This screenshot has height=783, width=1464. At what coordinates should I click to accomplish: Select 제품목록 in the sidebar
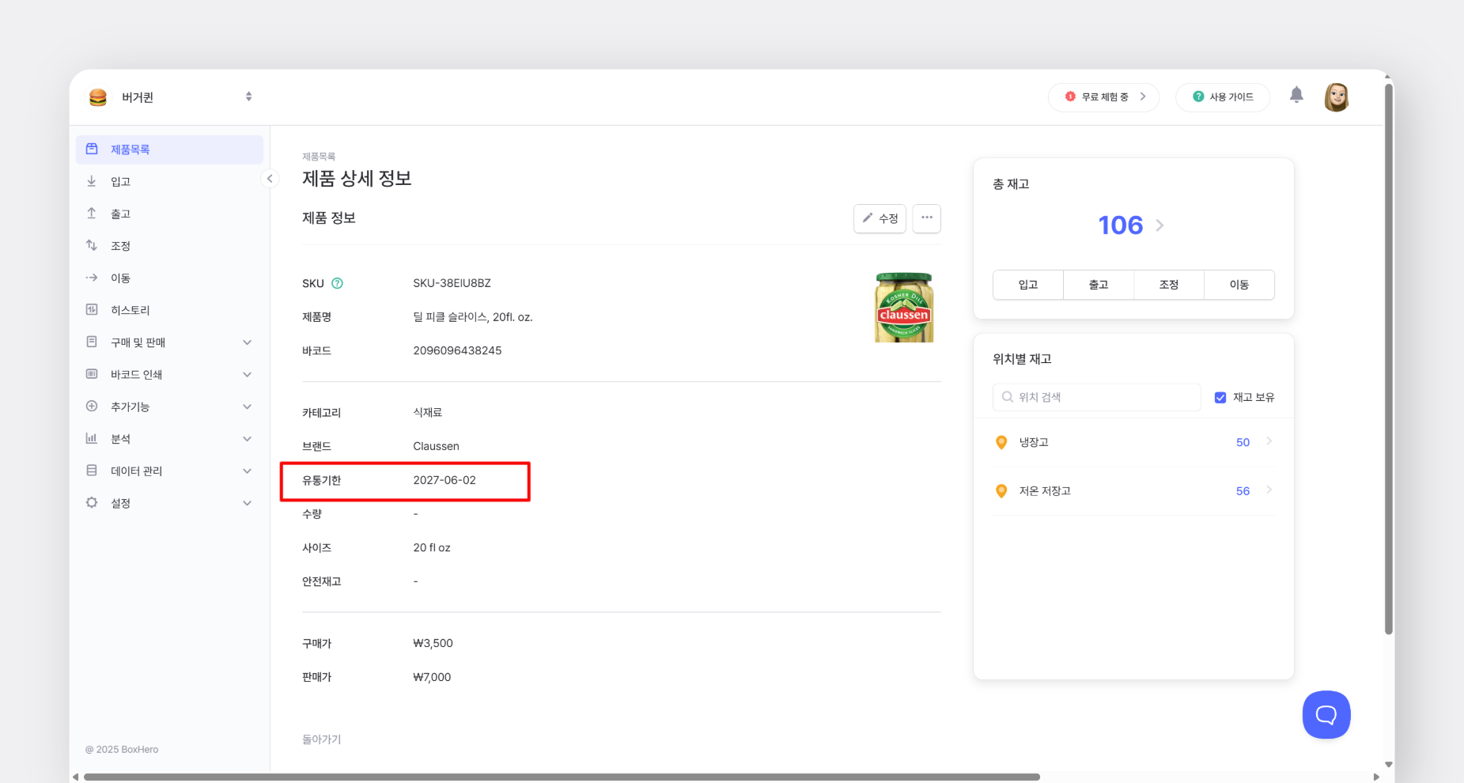pos(131,149)
